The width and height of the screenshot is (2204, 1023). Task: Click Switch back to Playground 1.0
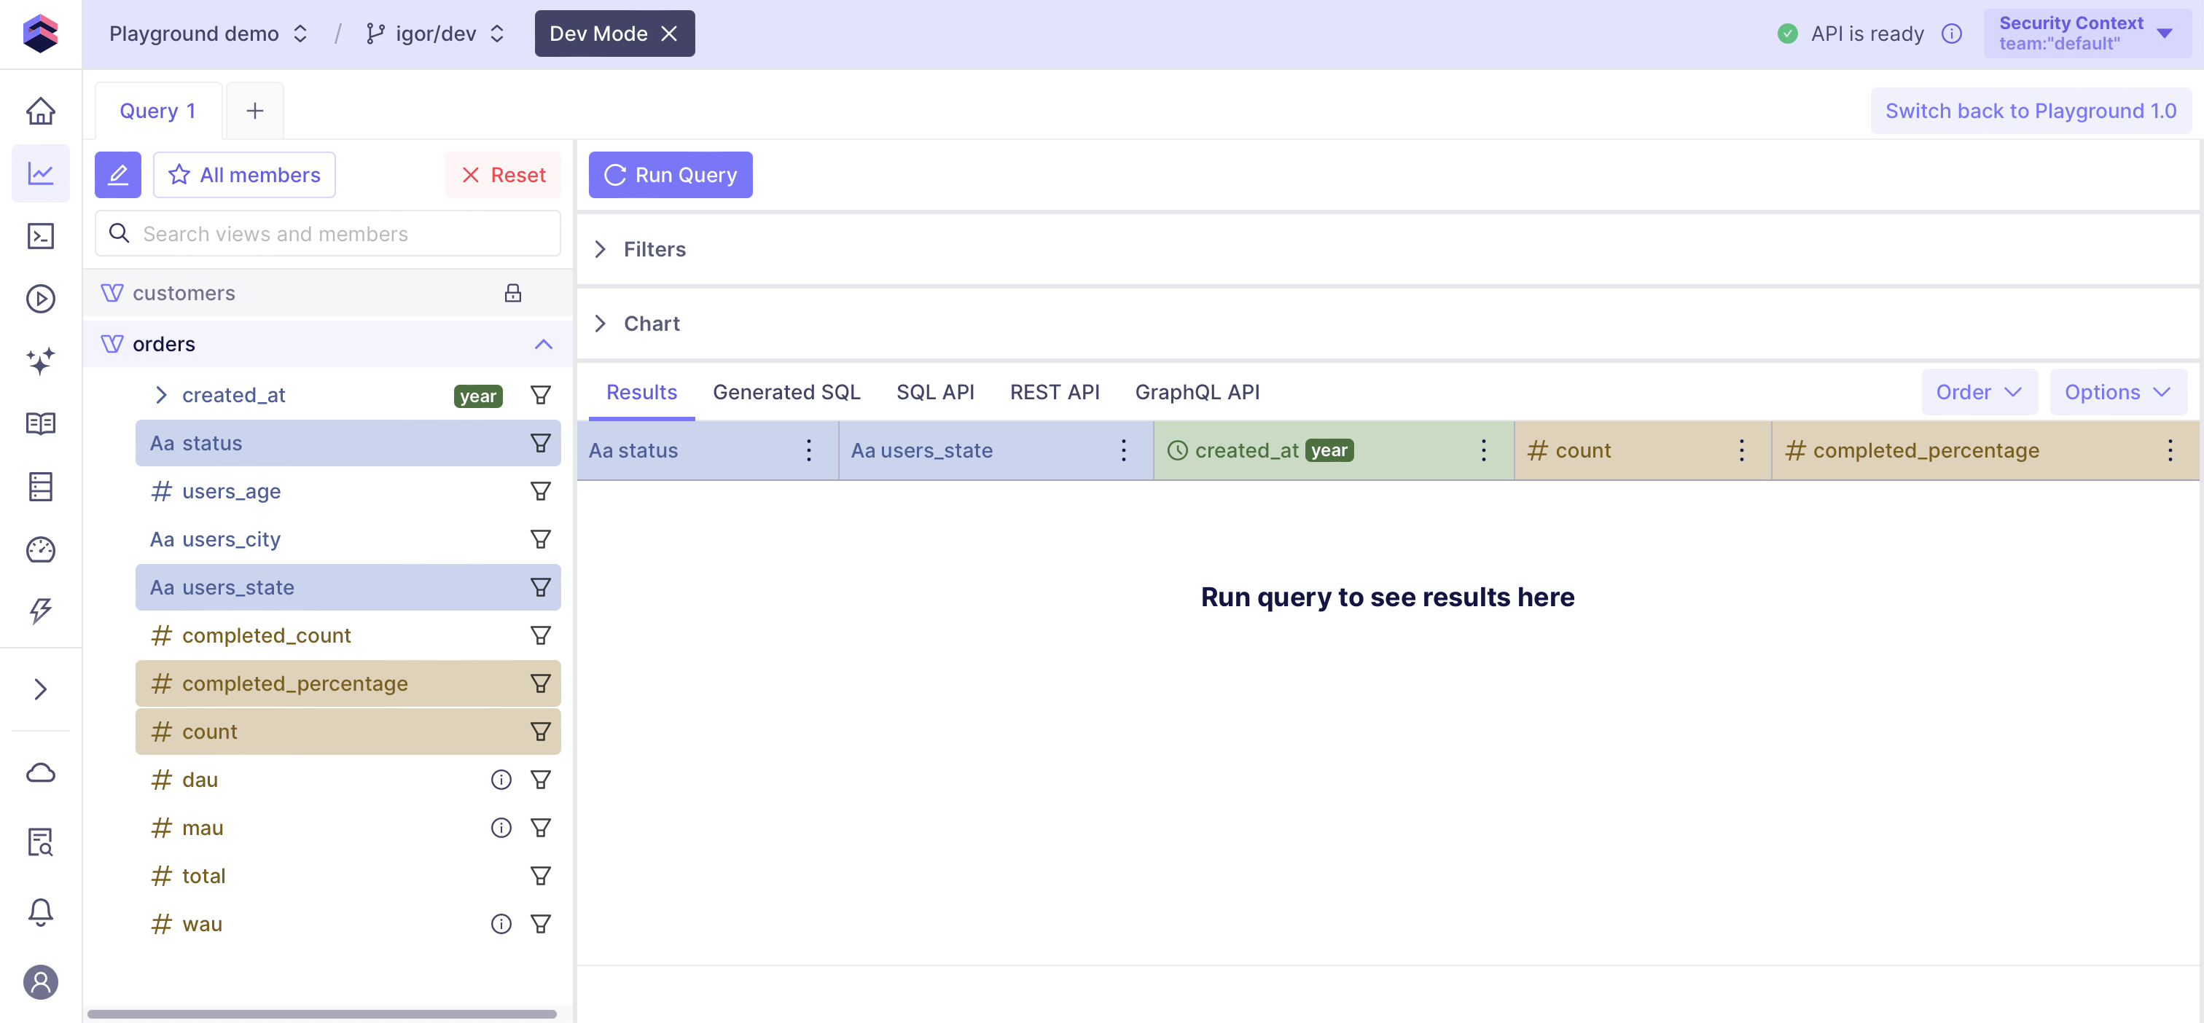point(2031,111)
